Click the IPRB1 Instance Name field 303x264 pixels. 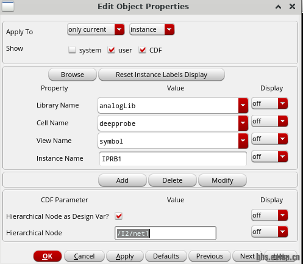[173, 159]
